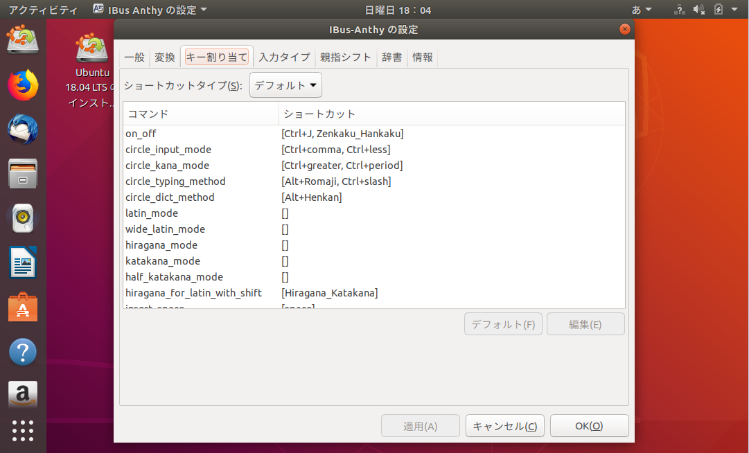
Task: Expand the IBus Anthy app menu
Action: (x=150, y=10)
